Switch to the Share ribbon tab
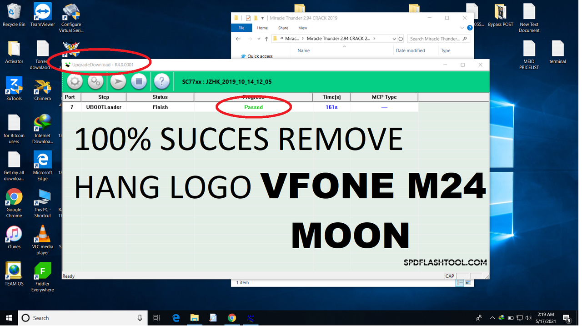 (x=283, y=28)
